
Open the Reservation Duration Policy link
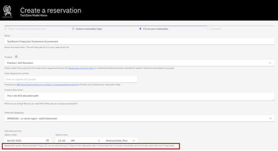click(x=82, y=68)
